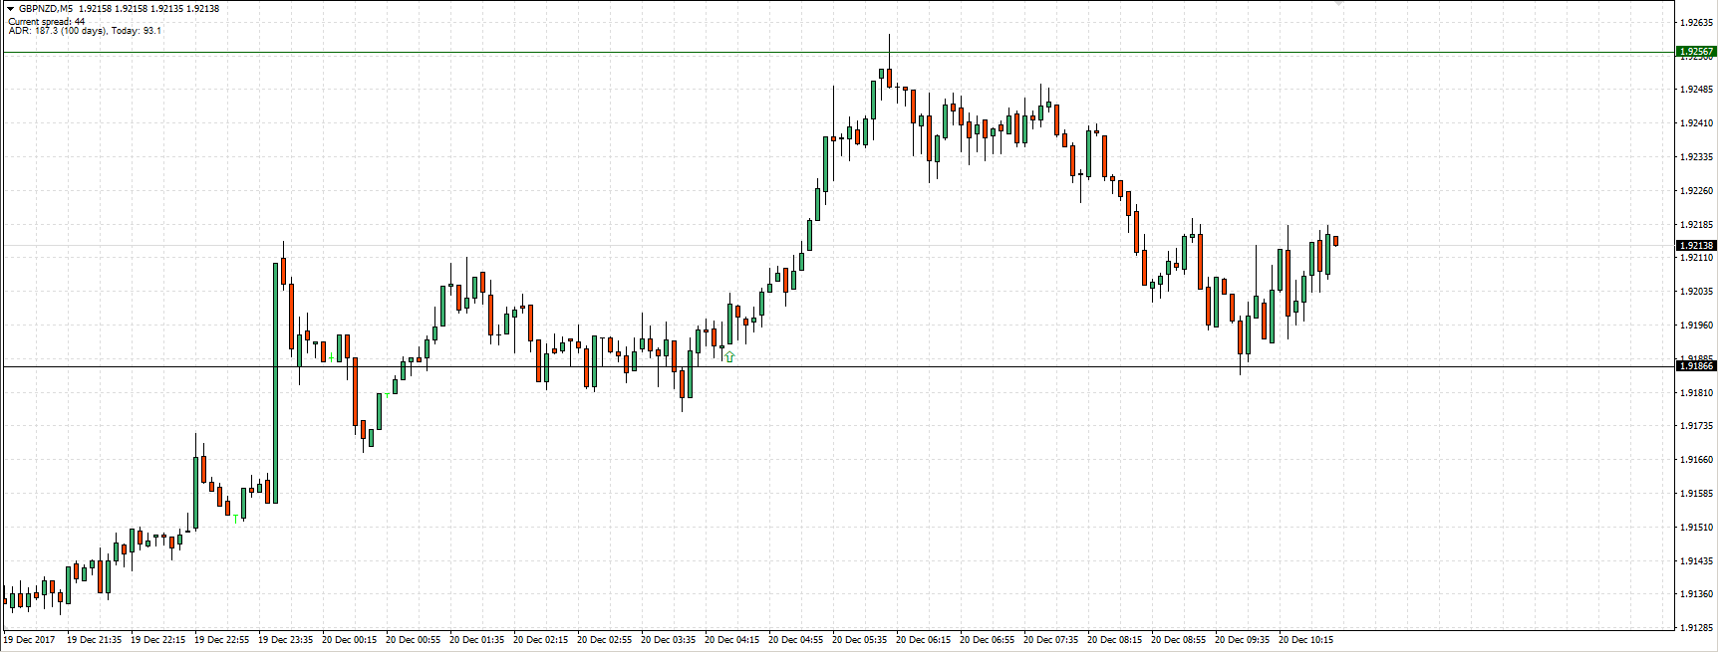Click the '20 Dec 01:35' time axis label
The width and height of the screenshot is (1718, 653).
[476, 640]
